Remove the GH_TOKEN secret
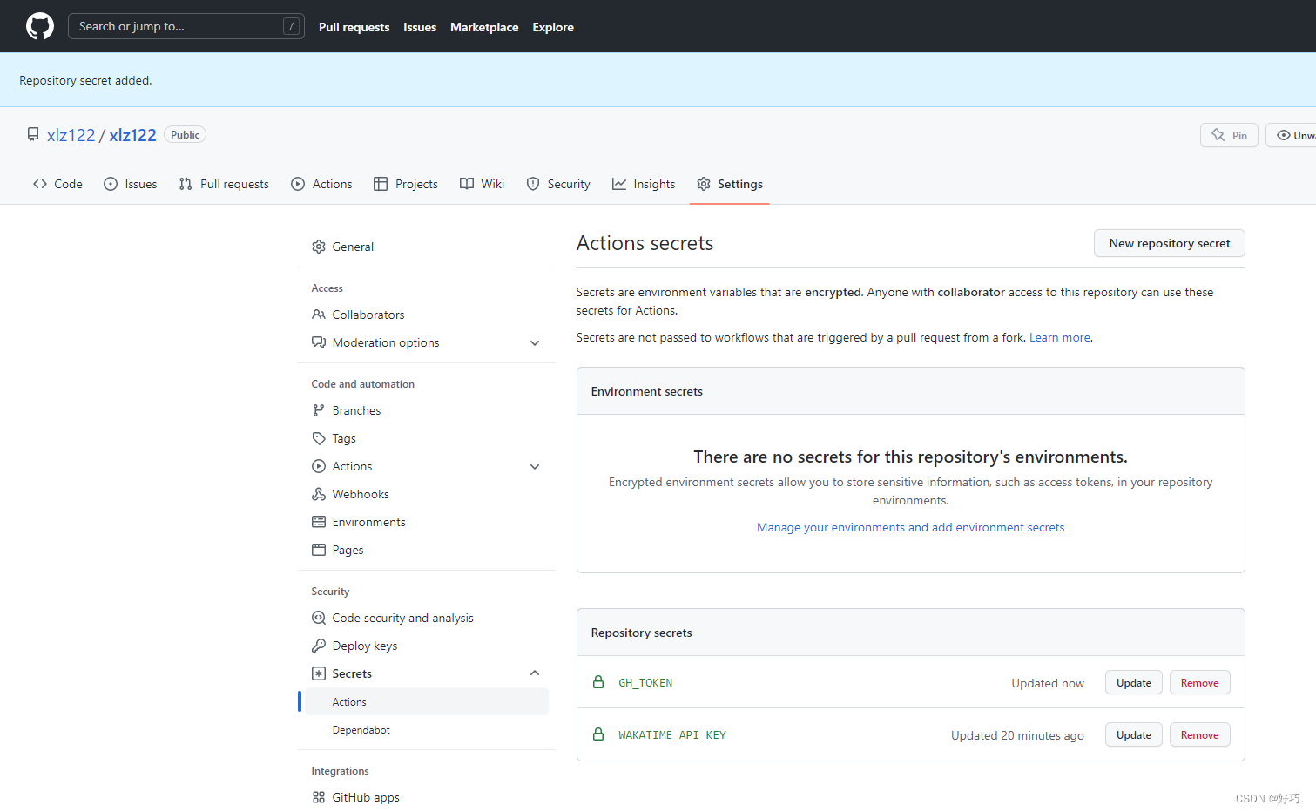The height and width of the screenshot is (812, 1316). 1199,682
